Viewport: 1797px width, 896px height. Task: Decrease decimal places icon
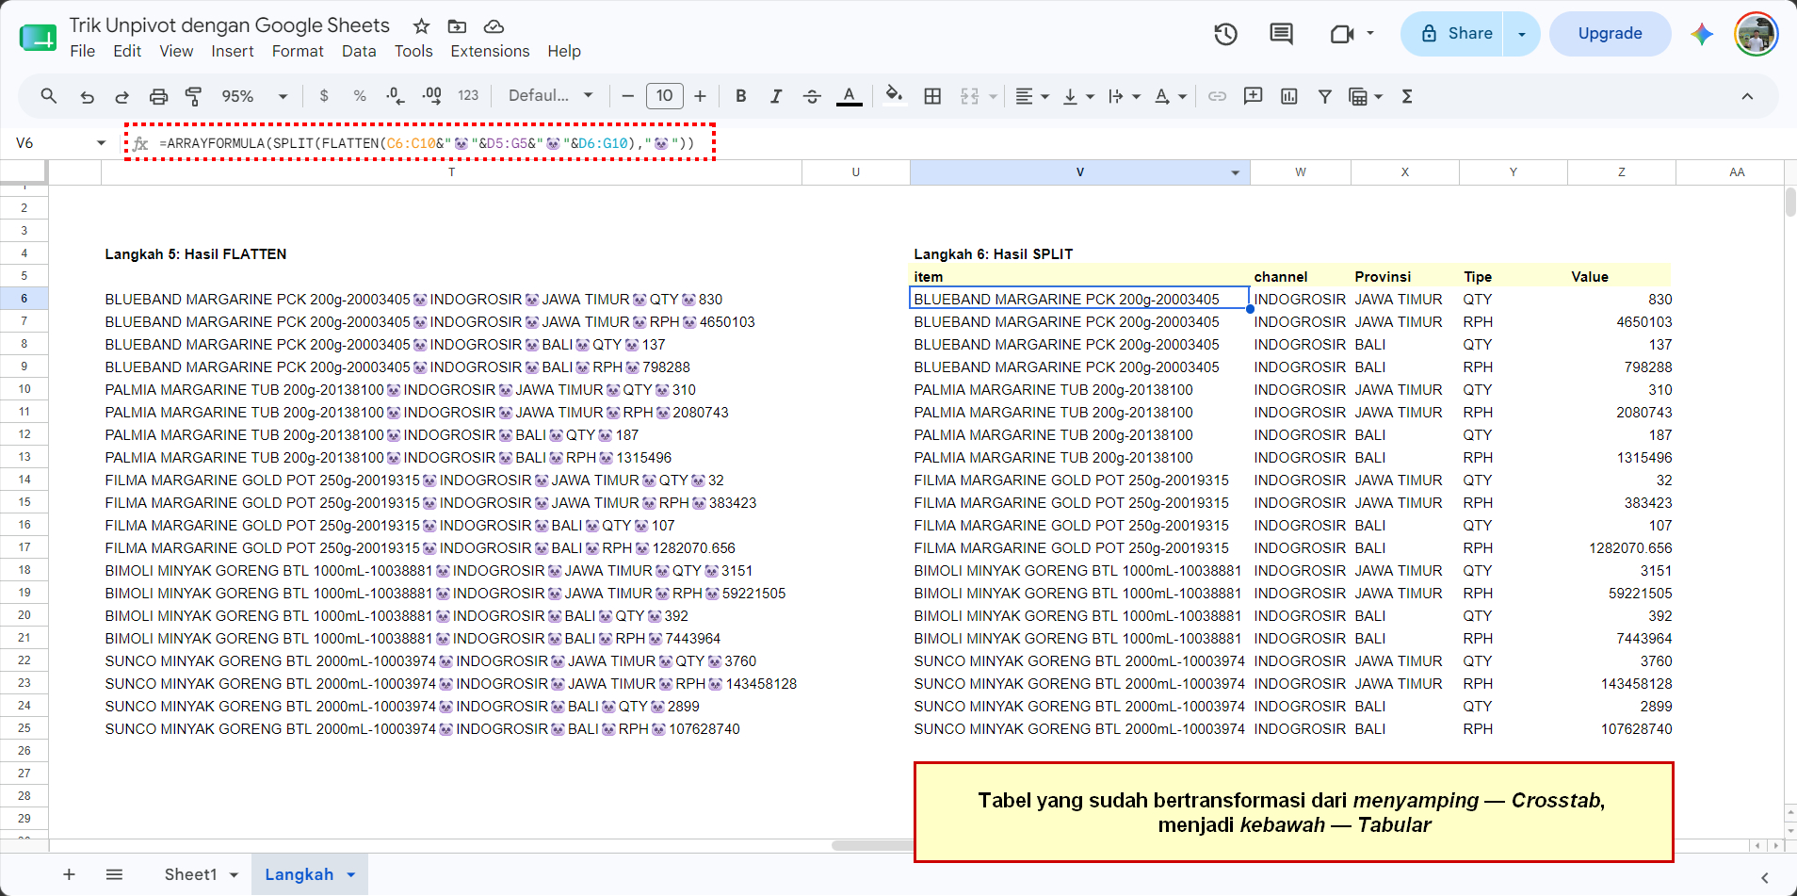pyautogui.click(x=396, y=96)
